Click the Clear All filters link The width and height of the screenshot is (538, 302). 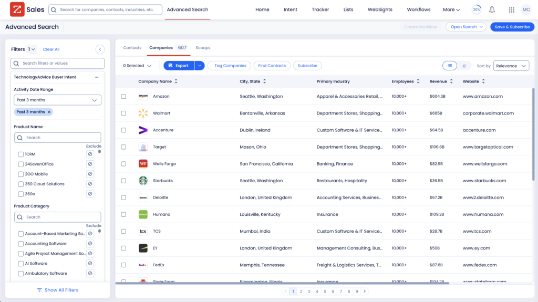[x=51, y=49]
